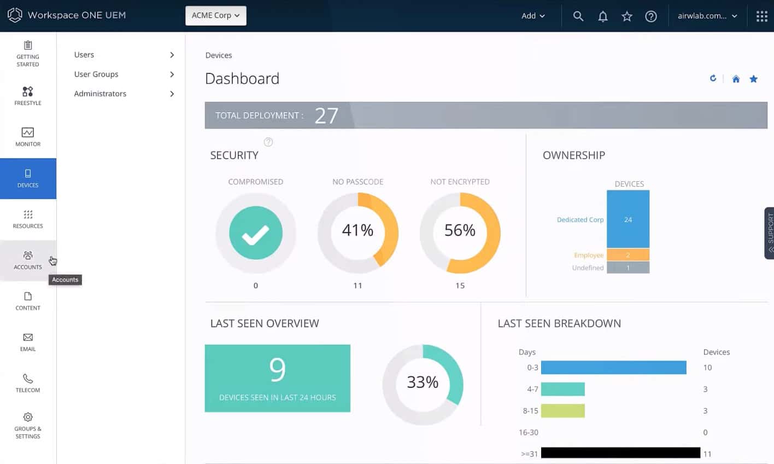
Task: Click the No Passcode 41% donut chart
Action: [358, 233]
